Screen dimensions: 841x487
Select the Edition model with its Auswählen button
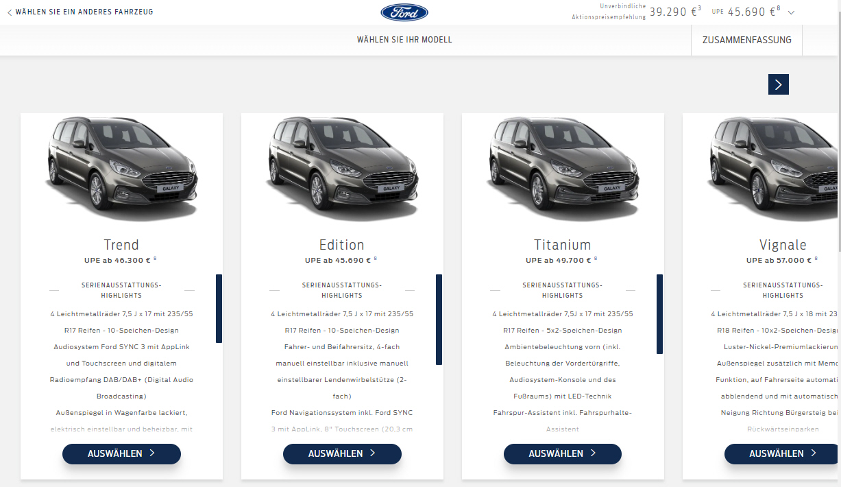tap(342, 453)
